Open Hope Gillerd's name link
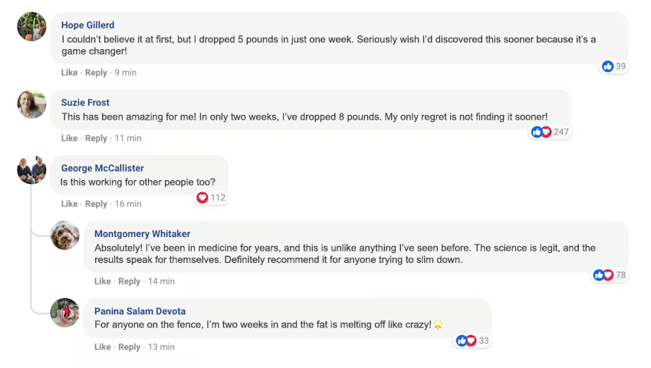This screenshot has height=368, width=651. (x=87, y=25)
